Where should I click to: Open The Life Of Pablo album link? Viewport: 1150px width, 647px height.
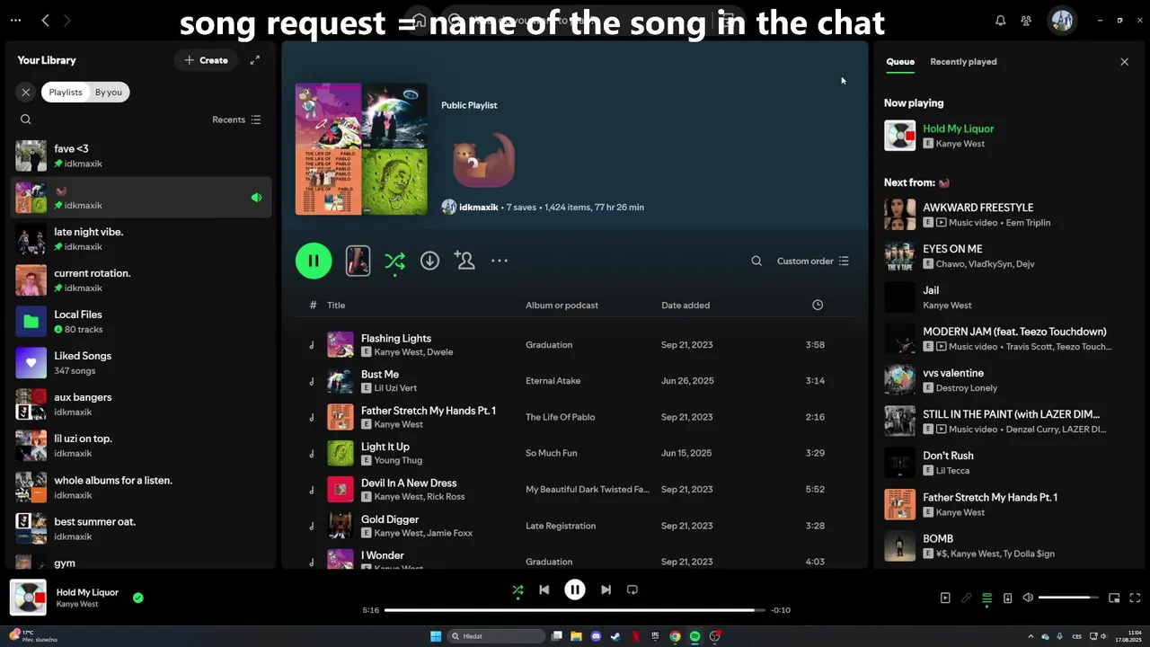[560, 417]
